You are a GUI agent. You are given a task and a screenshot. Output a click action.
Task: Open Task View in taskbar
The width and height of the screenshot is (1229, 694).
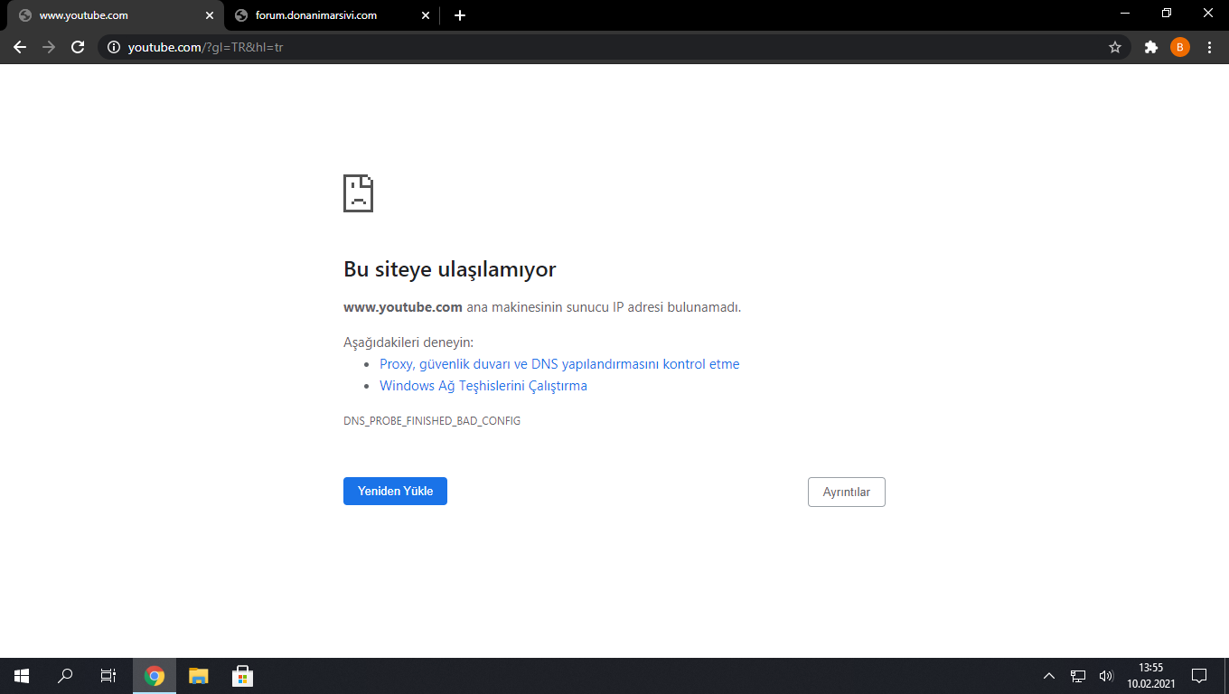click(x=108, y=676)
